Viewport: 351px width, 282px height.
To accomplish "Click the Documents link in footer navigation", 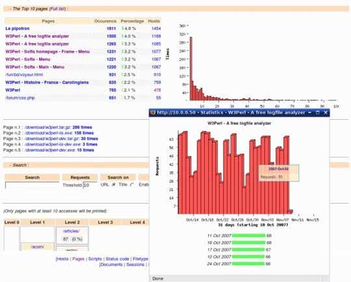I will [x=111, y=264].
